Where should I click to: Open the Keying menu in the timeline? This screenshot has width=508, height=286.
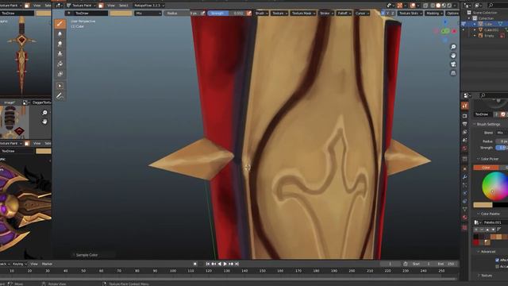(19, 264)
